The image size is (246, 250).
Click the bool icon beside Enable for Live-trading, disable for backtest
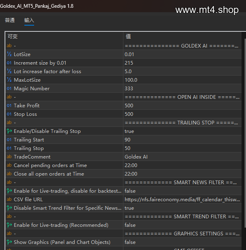9,191
